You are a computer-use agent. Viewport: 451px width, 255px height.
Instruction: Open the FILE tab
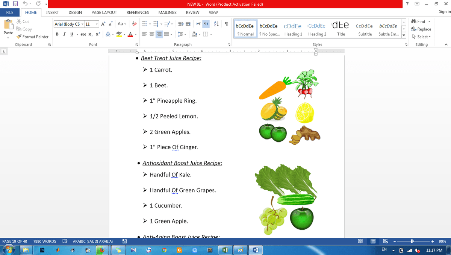point(10,12)
